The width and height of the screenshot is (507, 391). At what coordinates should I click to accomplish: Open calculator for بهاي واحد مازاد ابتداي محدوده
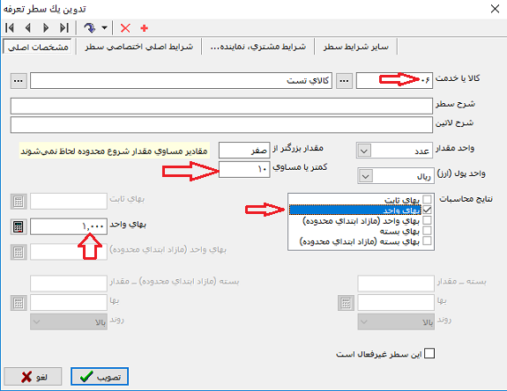tap(19, 252)
